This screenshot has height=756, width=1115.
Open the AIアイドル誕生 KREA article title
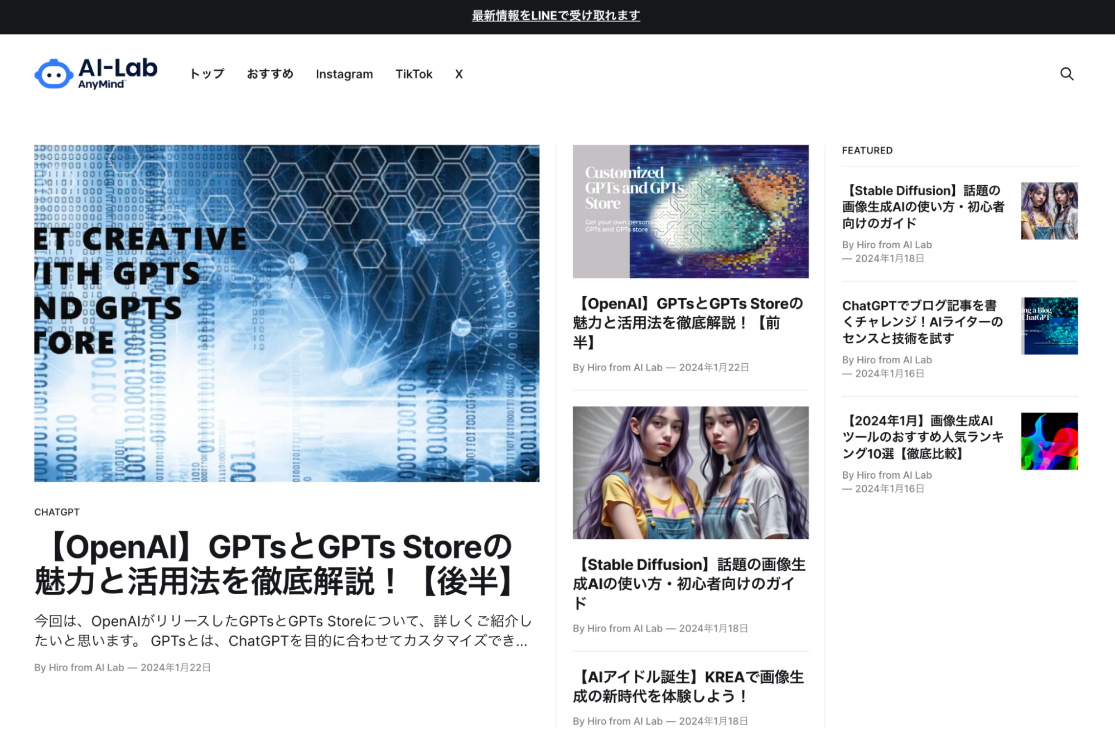click(688, 686)
